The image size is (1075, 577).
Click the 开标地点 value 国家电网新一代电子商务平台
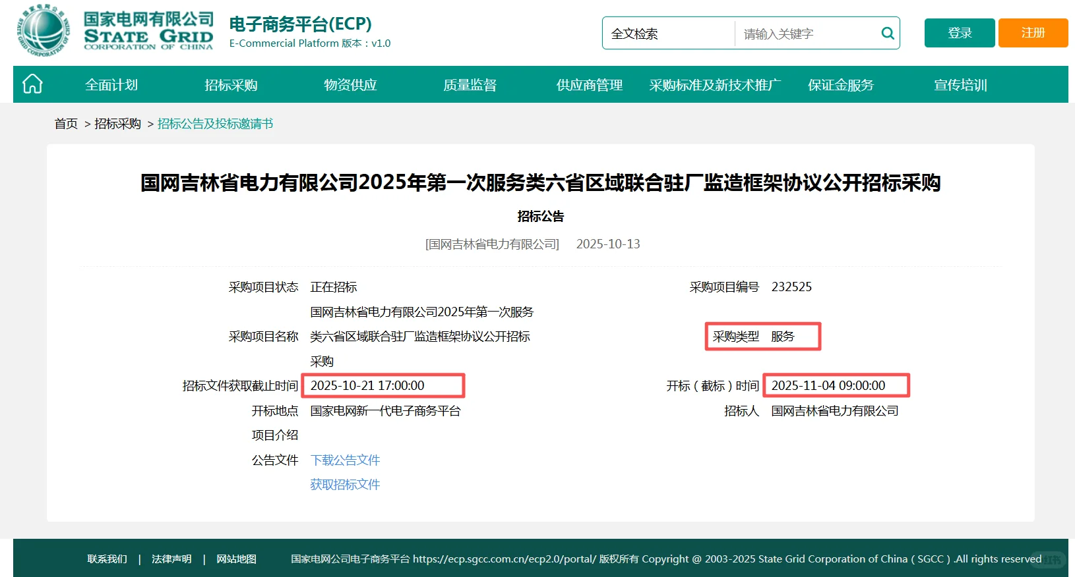coord(385,411)
